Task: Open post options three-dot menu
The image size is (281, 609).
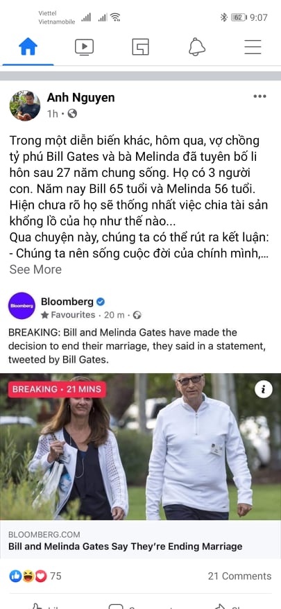Action: click(259, 96)
